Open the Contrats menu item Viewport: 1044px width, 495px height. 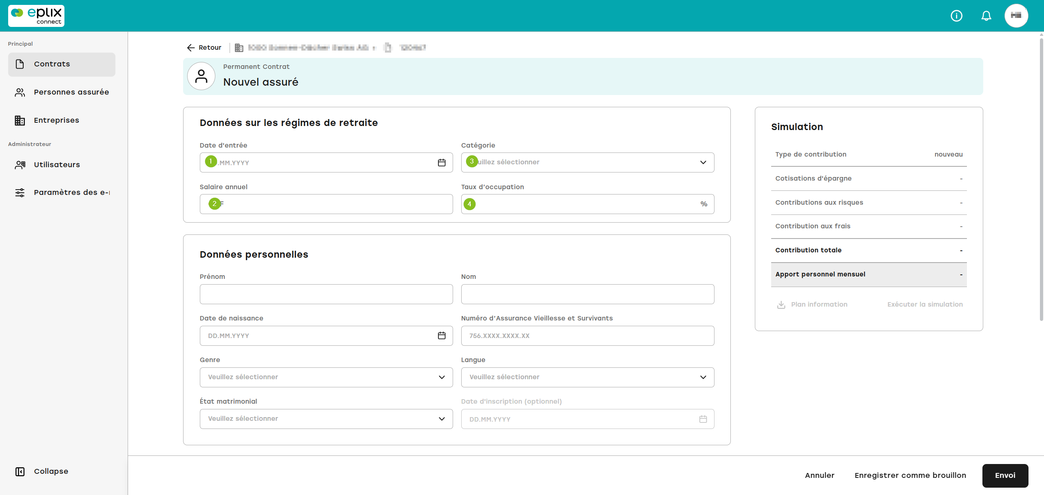pyautogui.click(x=62, y=64)
